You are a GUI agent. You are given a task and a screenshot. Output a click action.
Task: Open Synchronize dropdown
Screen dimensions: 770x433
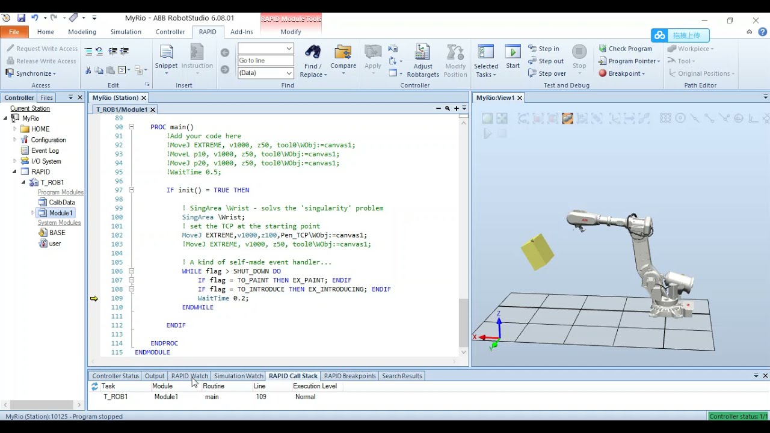31,73
